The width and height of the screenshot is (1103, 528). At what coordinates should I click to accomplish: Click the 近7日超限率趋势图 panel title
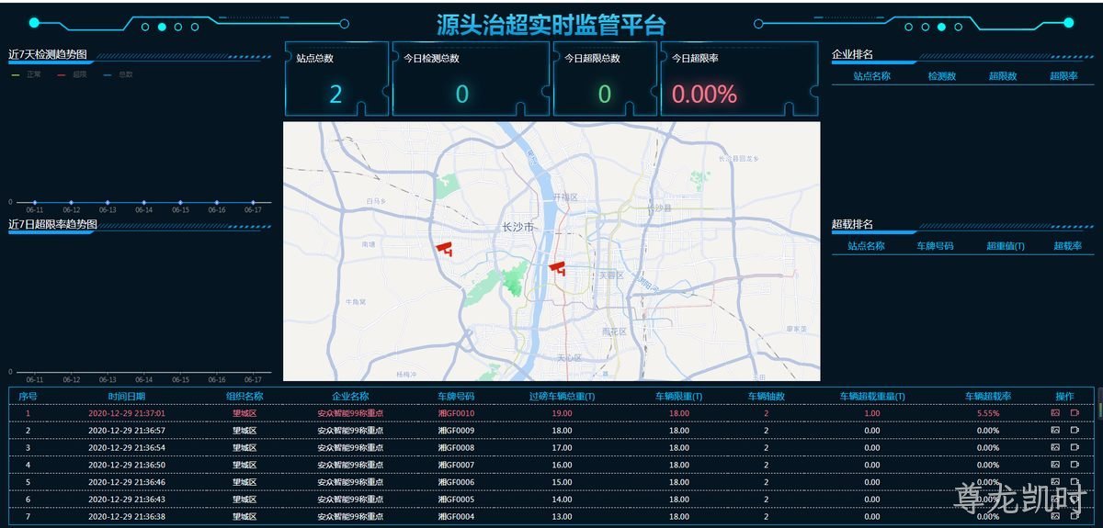[x=52, y=224]
